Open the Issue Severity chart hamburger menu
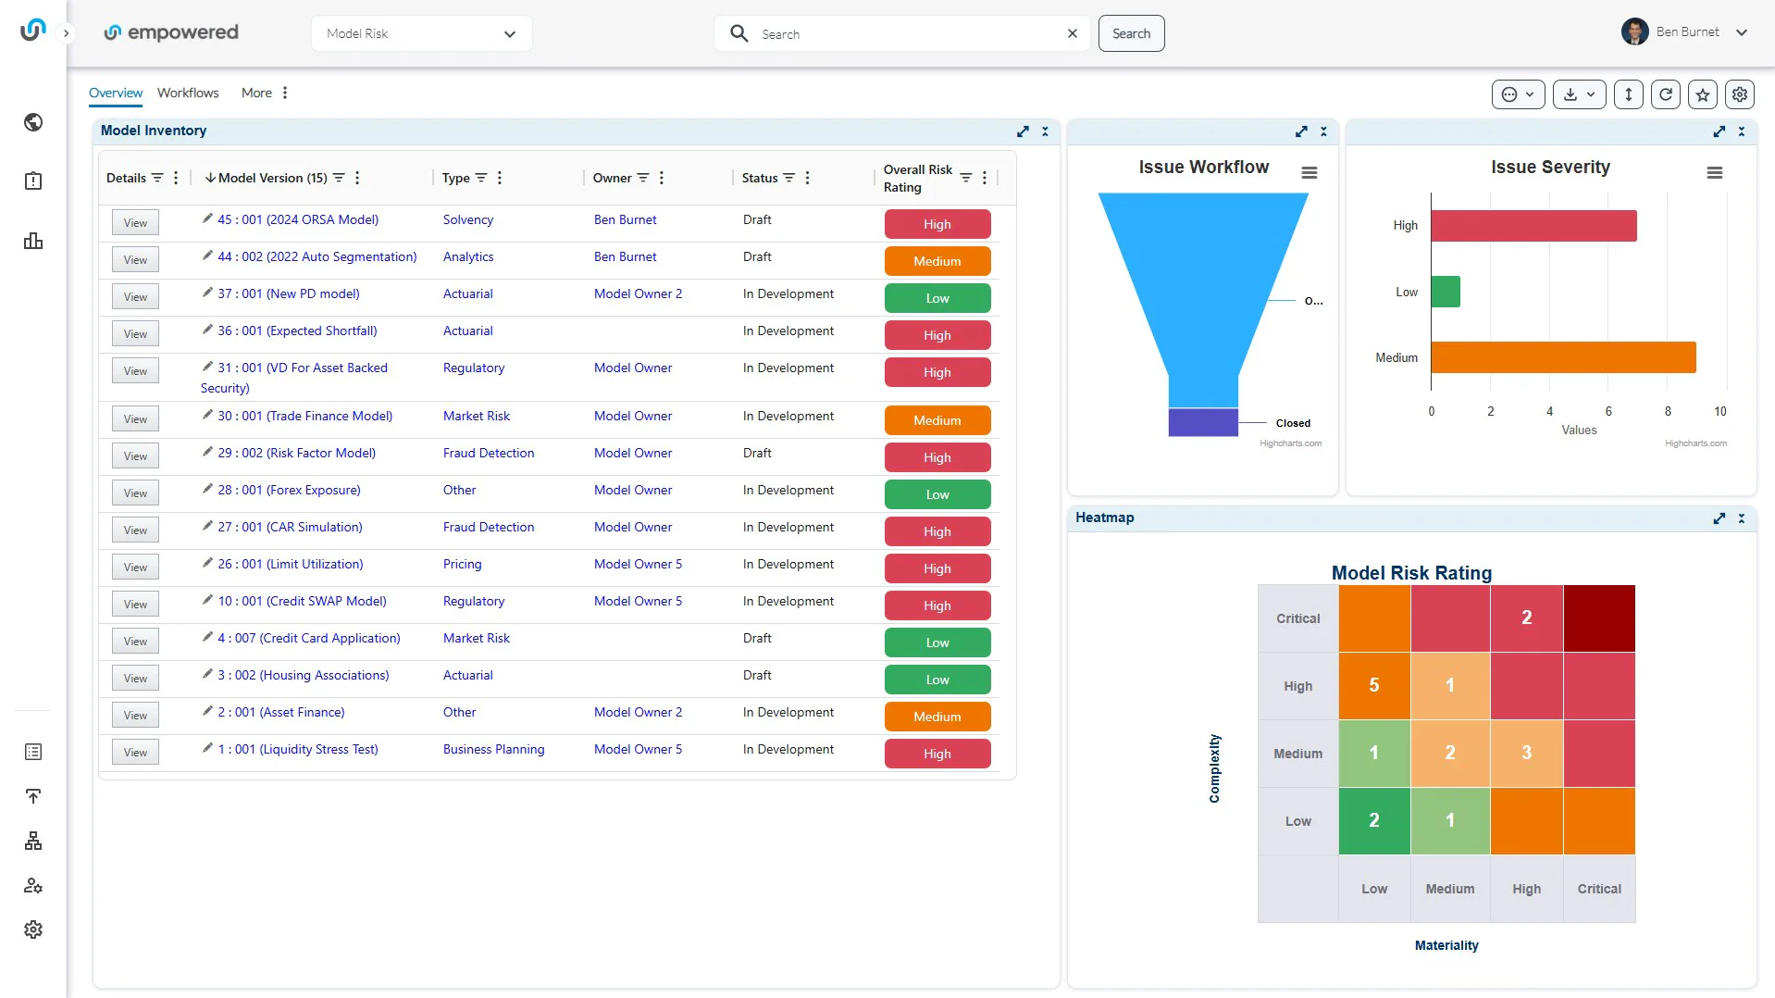Screen dimensions: 1775x998 coord(1715,173)
